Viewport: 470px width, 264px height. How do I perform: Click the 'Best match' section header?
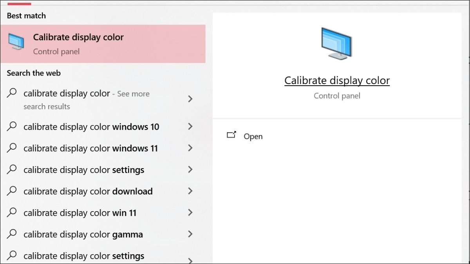(26, 16)
